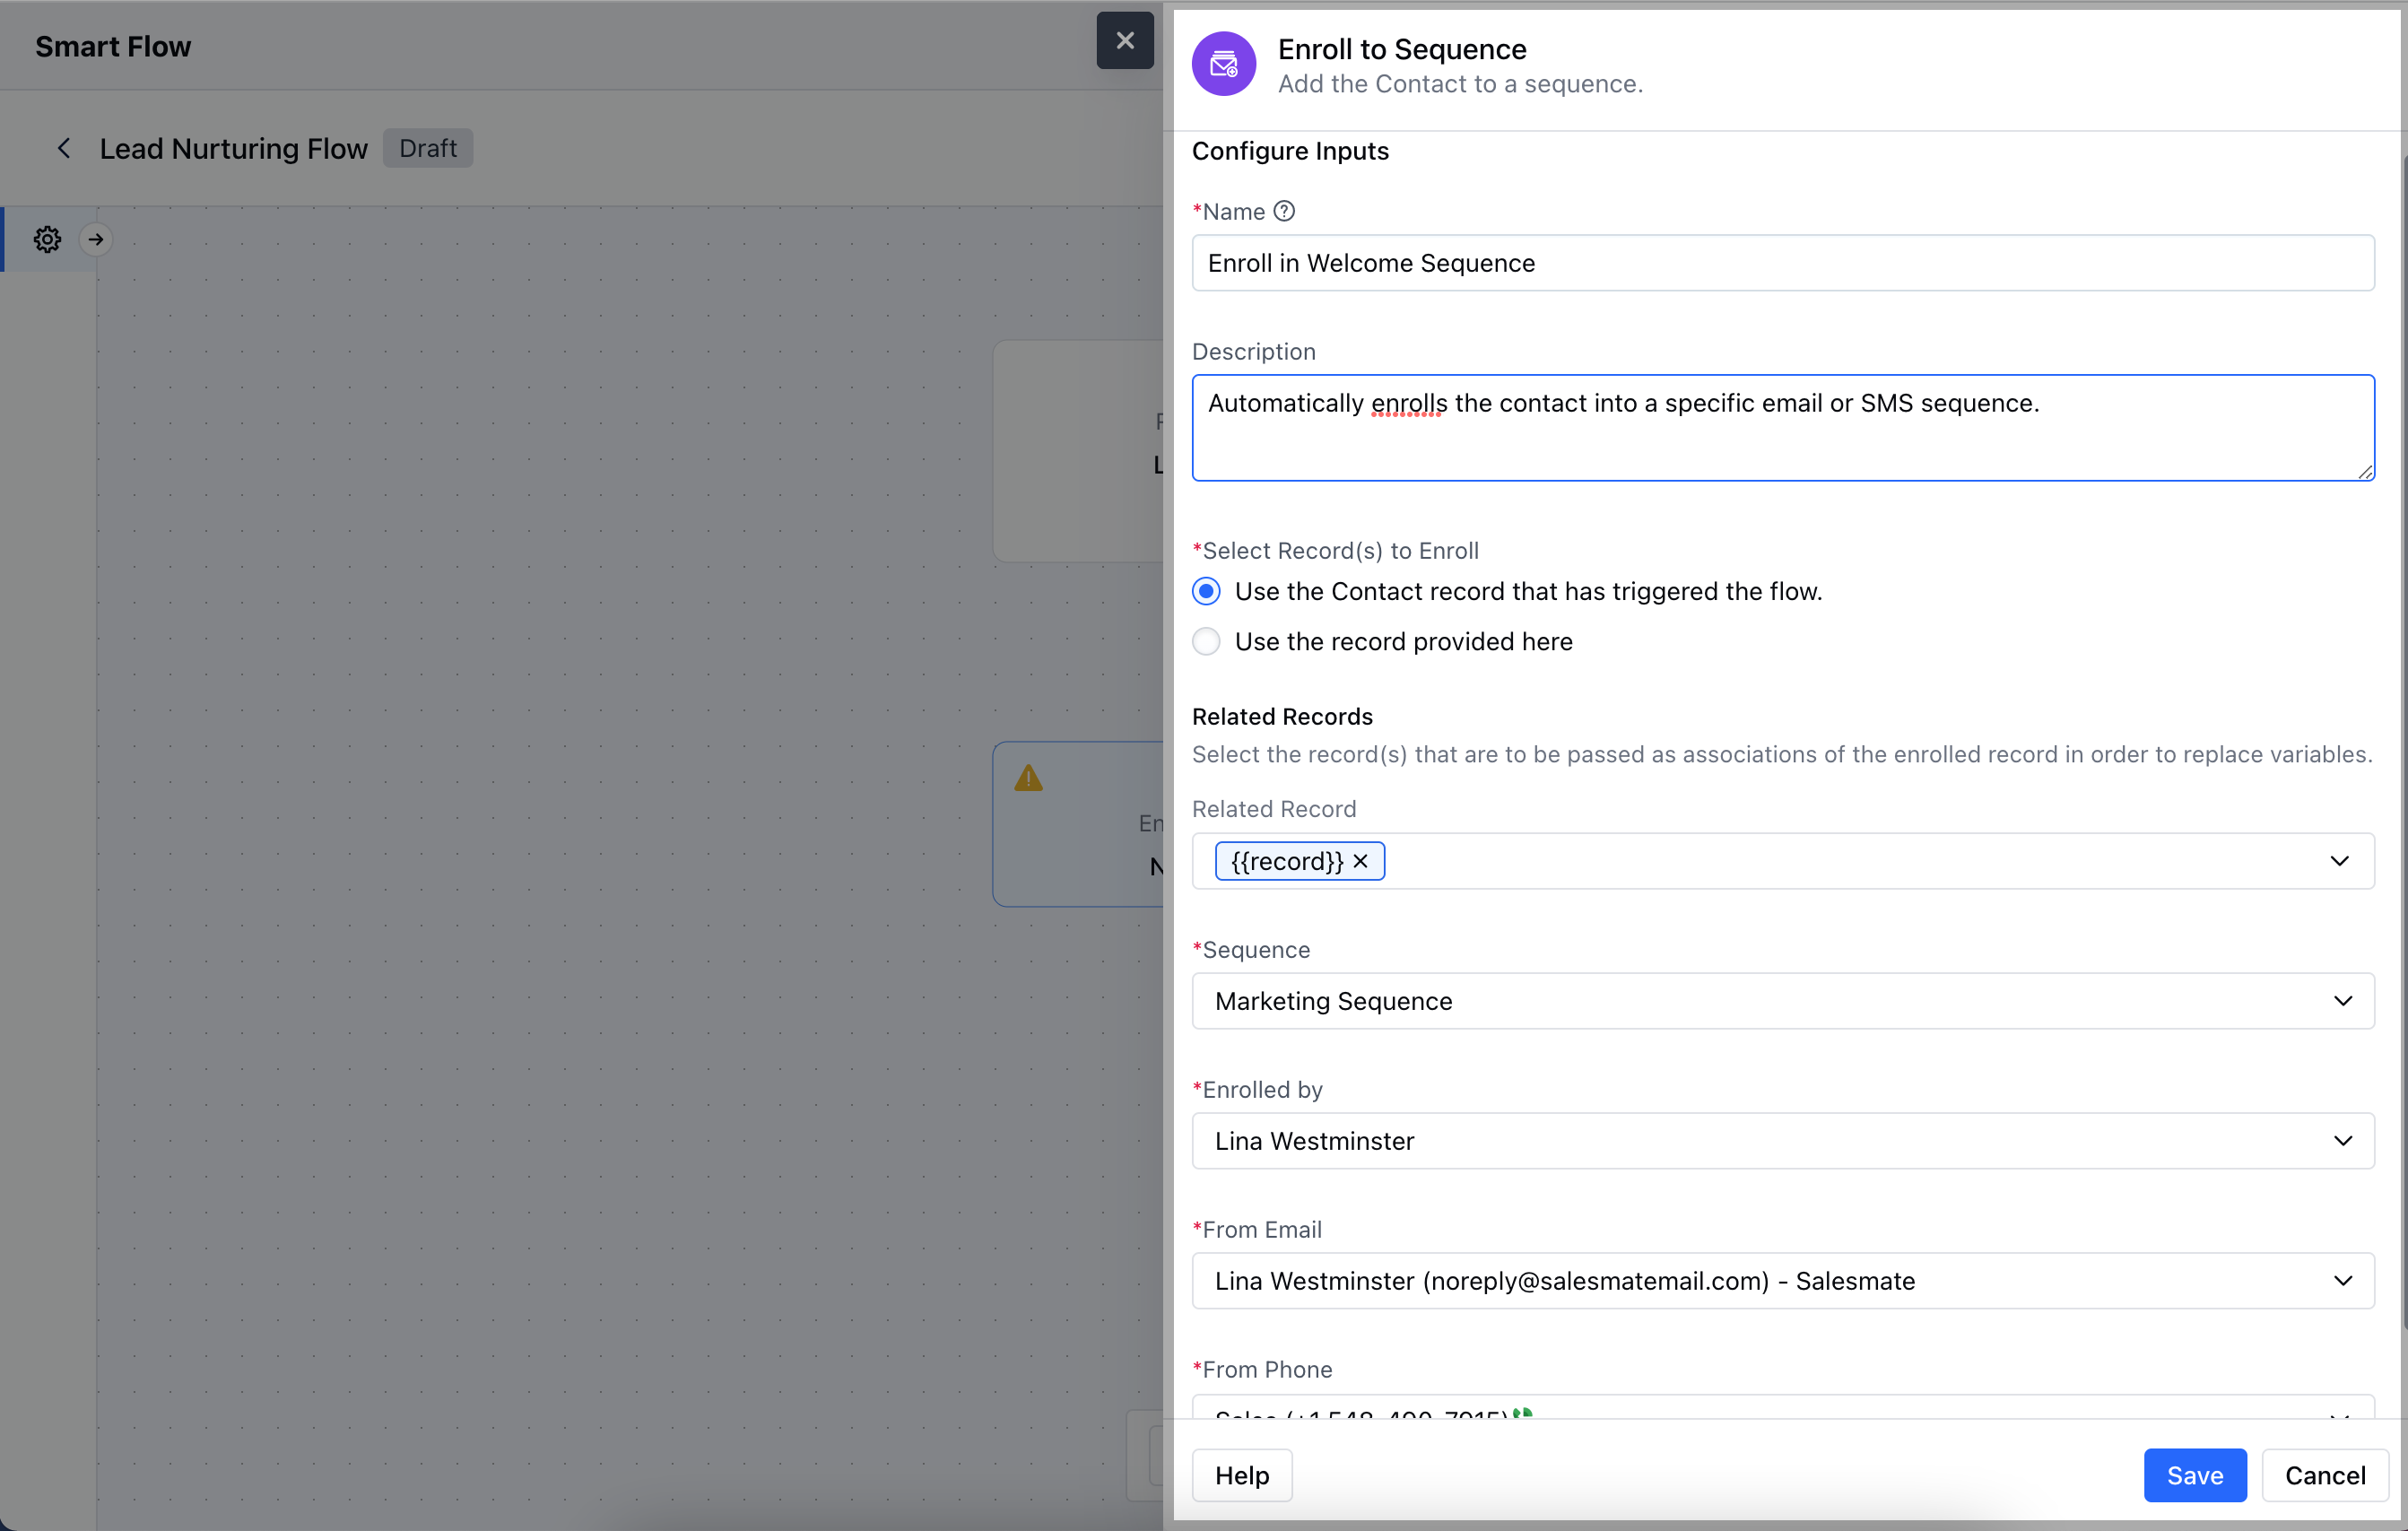This screenshot has width=2408, height=1531.
Task: Select 'Use the Contact record' radio option
Action: coord(1206,591)
